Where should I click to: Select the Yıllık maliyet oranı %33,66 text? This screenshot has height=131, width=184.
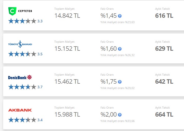[117, 121]
